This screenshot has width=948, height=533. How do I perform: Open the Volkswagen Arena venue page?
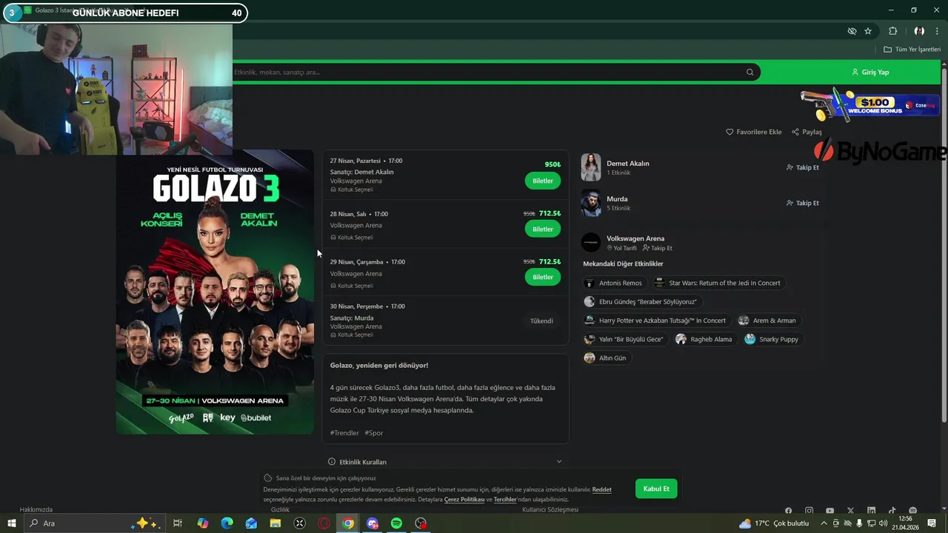635,238
